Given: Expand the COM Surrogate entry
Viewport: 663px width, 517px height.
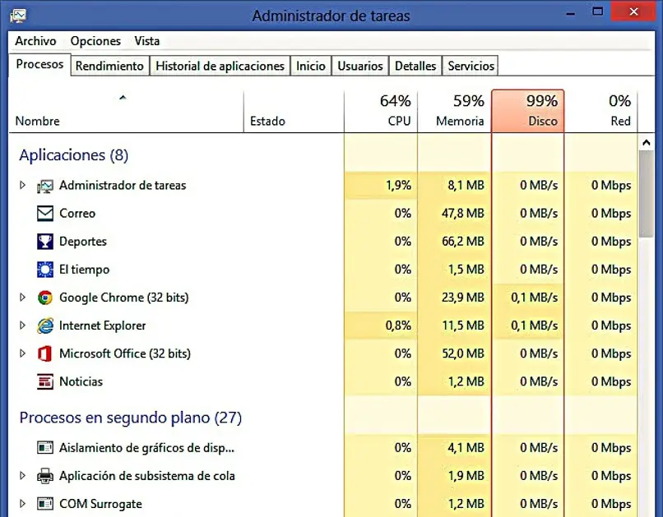Looking at the screenshot, I should pos(22,504).
